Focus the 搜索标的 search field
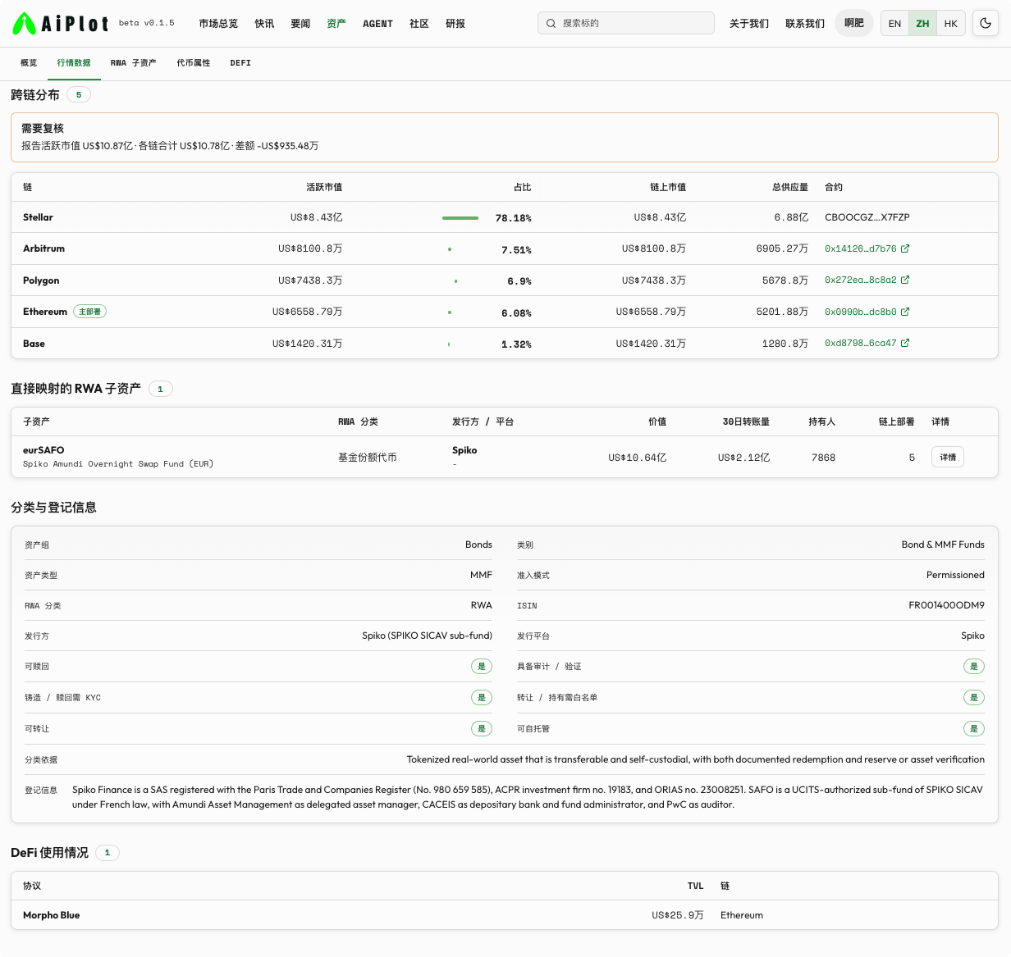 coord(626,23)
